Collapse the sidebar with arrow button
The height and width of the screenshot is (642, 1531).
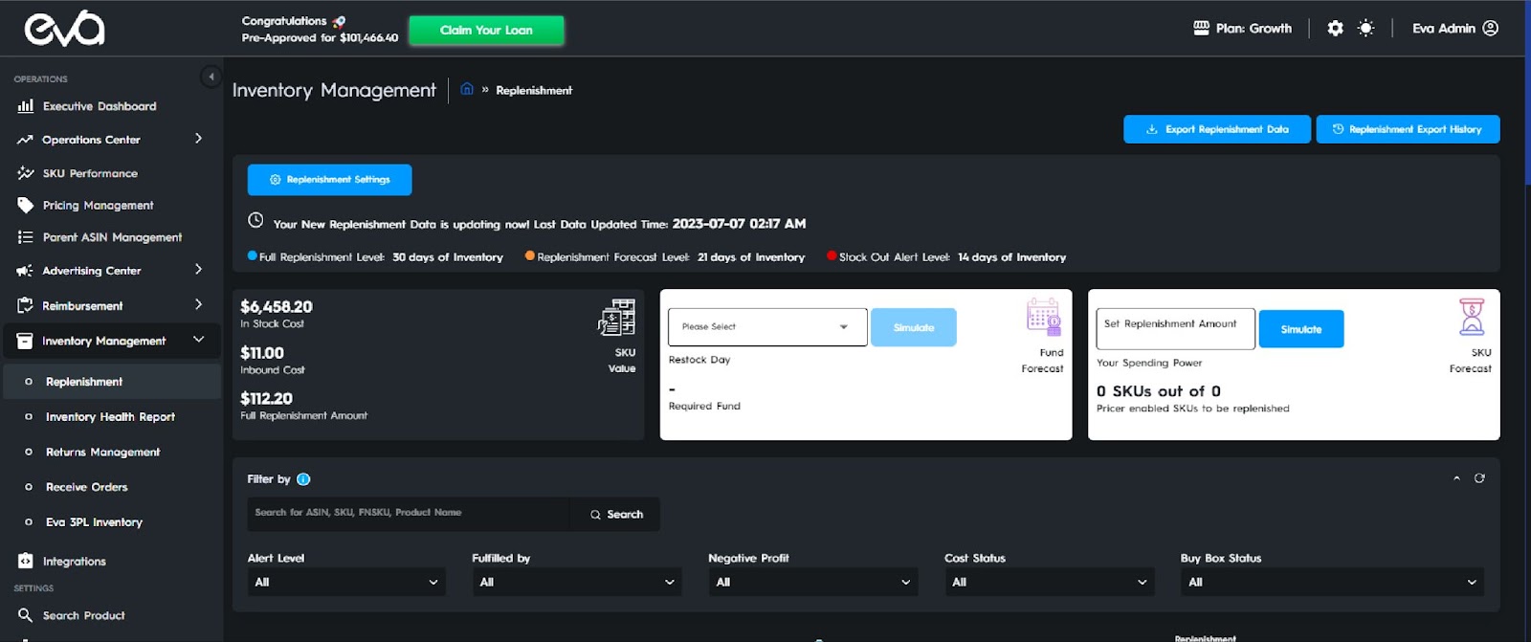coord(211,77)
